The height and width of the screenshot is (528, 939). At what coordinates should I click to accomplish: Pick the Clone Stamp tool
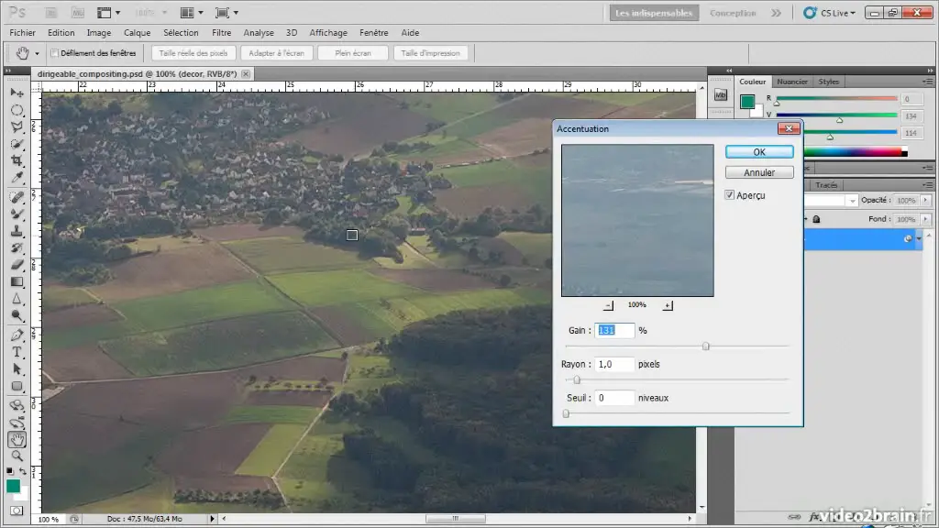coord(17,231)
